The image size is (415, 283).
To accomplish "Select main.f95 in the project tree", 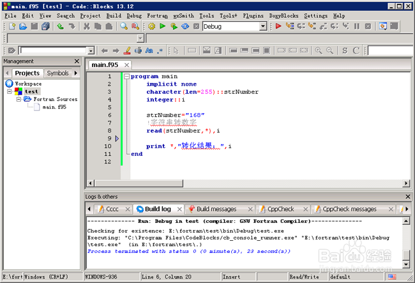I will point(54,107).
